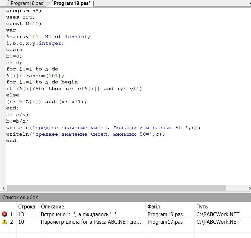Click the "begin" keyword after var section

pyautogui.click(x=14, y=50)
